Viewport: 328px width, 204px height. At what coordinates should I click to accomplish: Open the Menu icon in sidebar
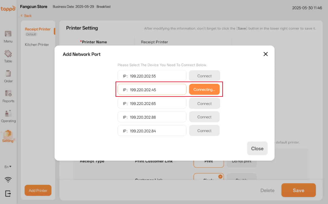(8, 34)
